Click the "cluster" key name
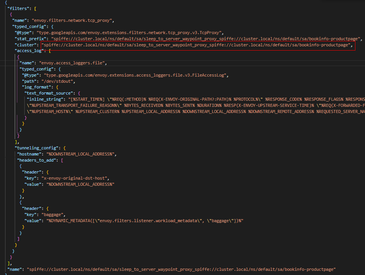This screenshot has height=275, width=365. pyautogui.click(x=27, y=45)
